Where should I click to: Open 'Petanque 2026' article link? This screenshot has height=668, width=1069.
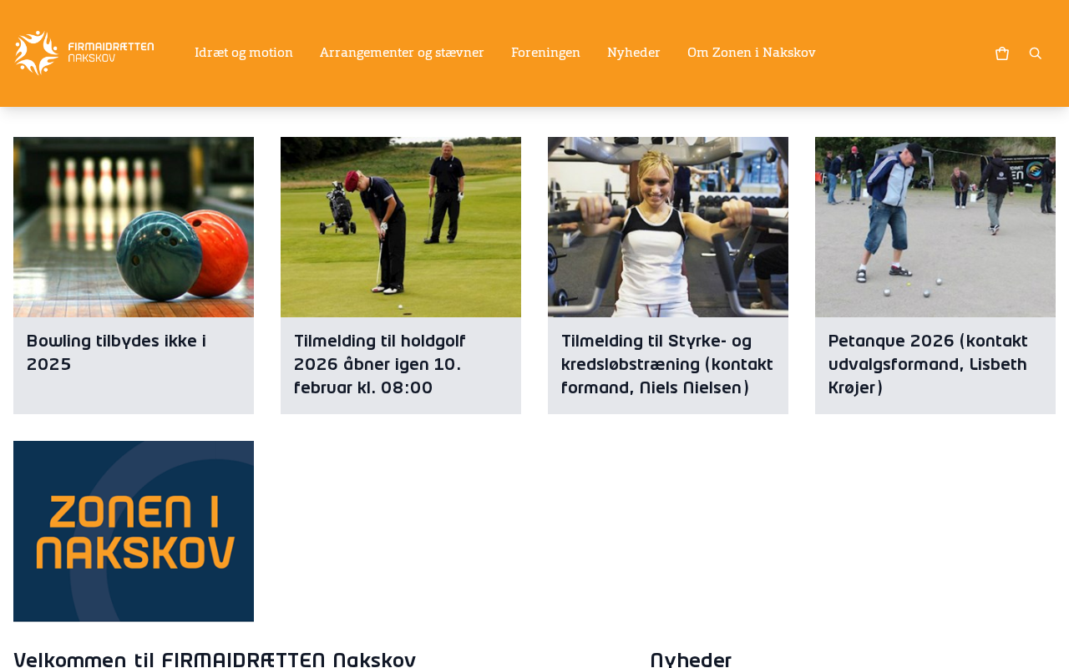[928, 364]
